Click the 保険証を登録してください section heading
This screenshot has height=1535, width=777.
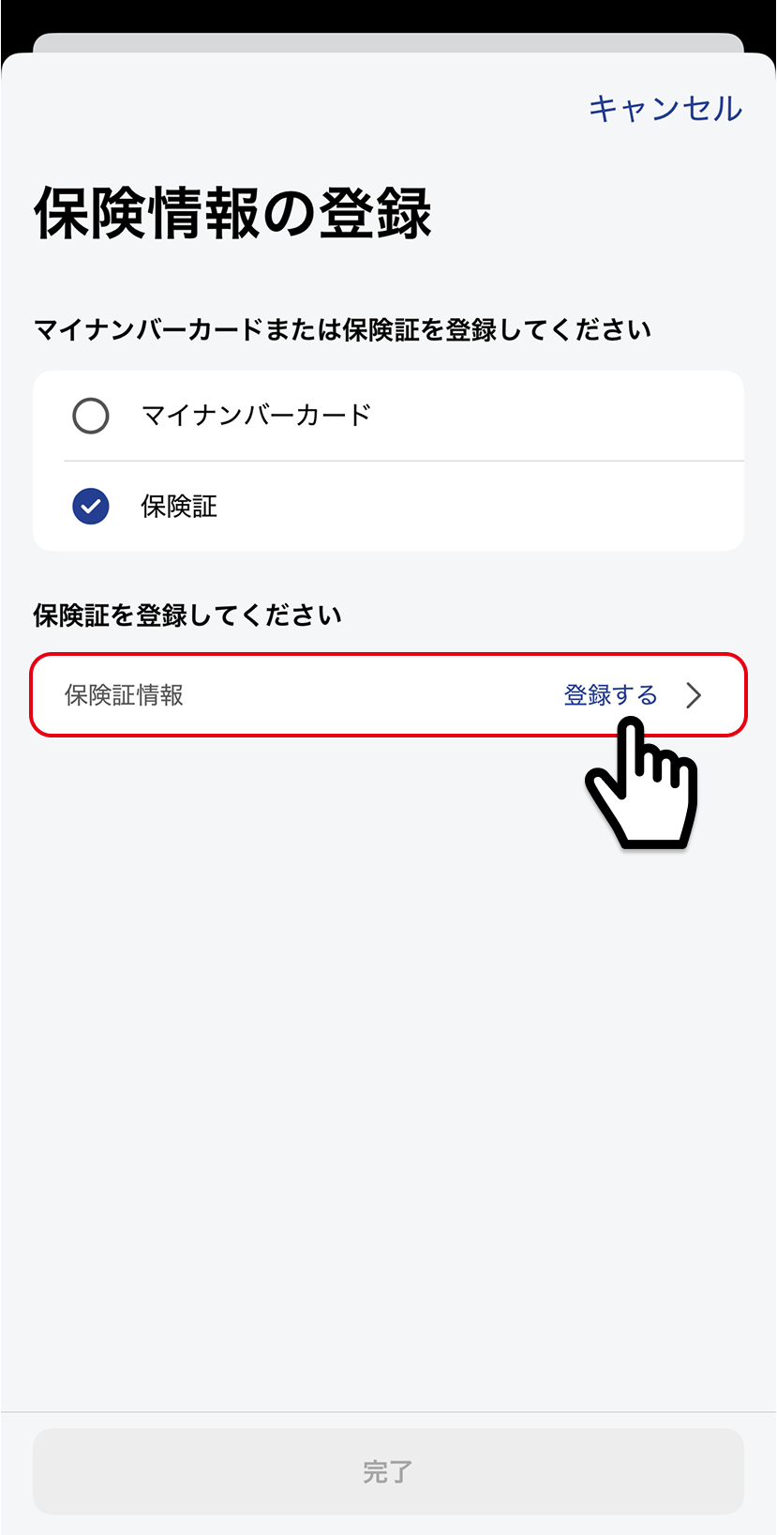(187, 616)
